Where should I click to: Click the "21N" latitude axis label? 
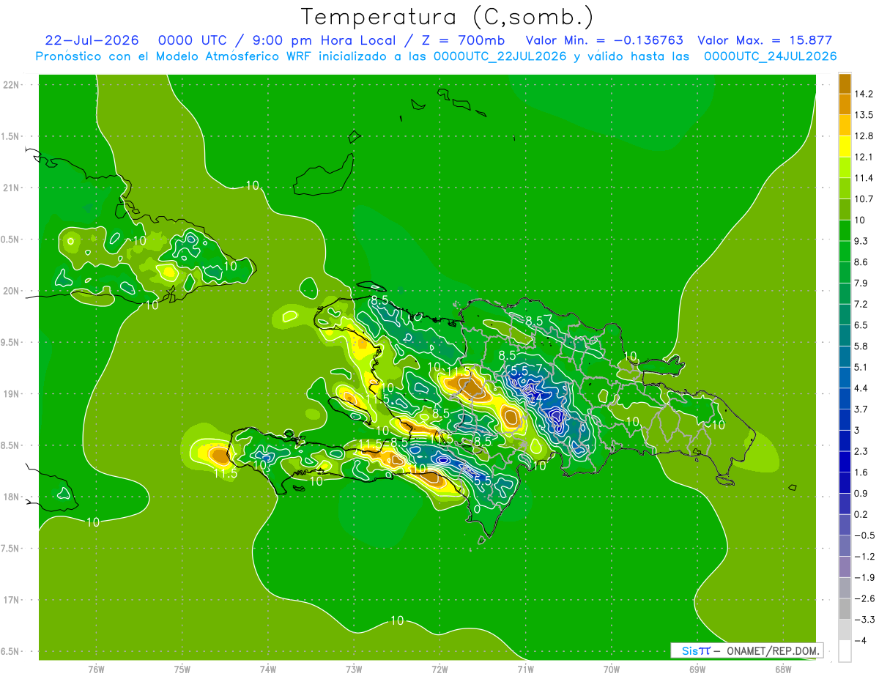tap(10, 188)
